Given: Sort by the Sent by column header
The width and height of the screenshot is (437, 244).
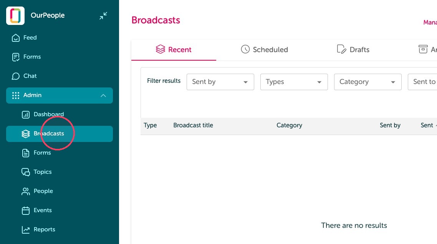Looking at the screenshot, I should (x=390, y=125).
